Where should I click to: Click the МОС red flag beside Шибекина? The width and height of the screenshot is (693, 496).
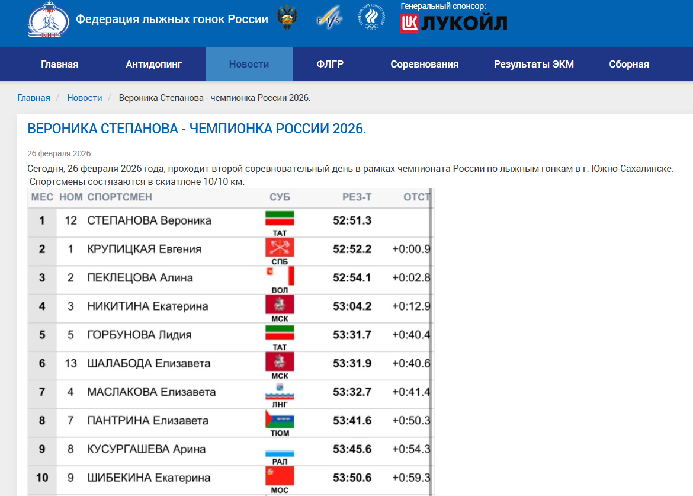pyautogui.click(x=279, y=475)
